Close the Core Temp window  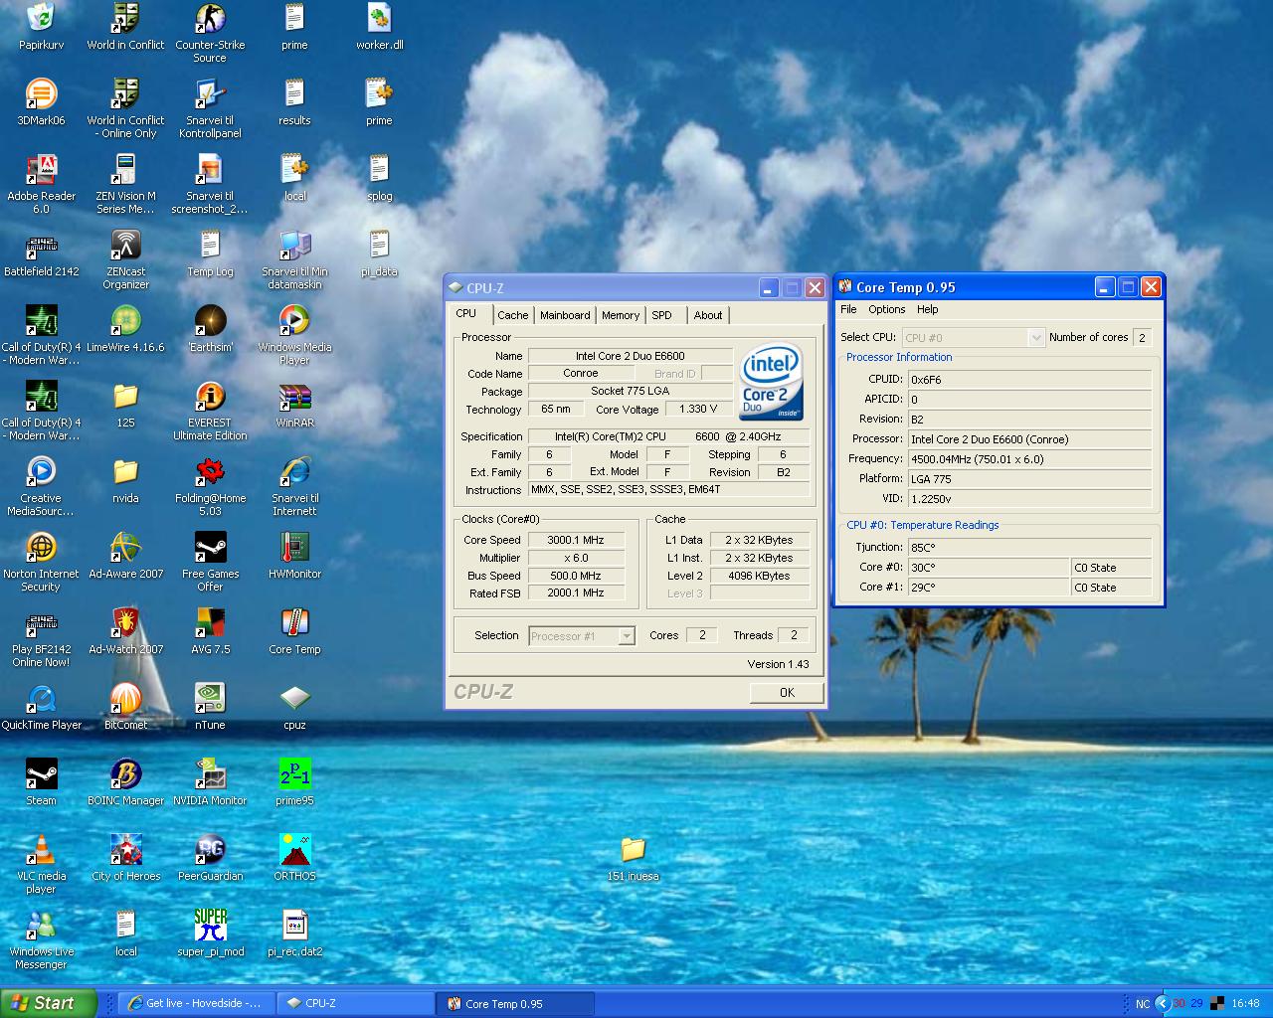(1151, 287)
